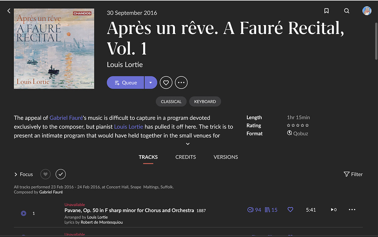Click the album cover thumbnail
Viewport: 378px width, 237px height.
[x=54, y=48]
